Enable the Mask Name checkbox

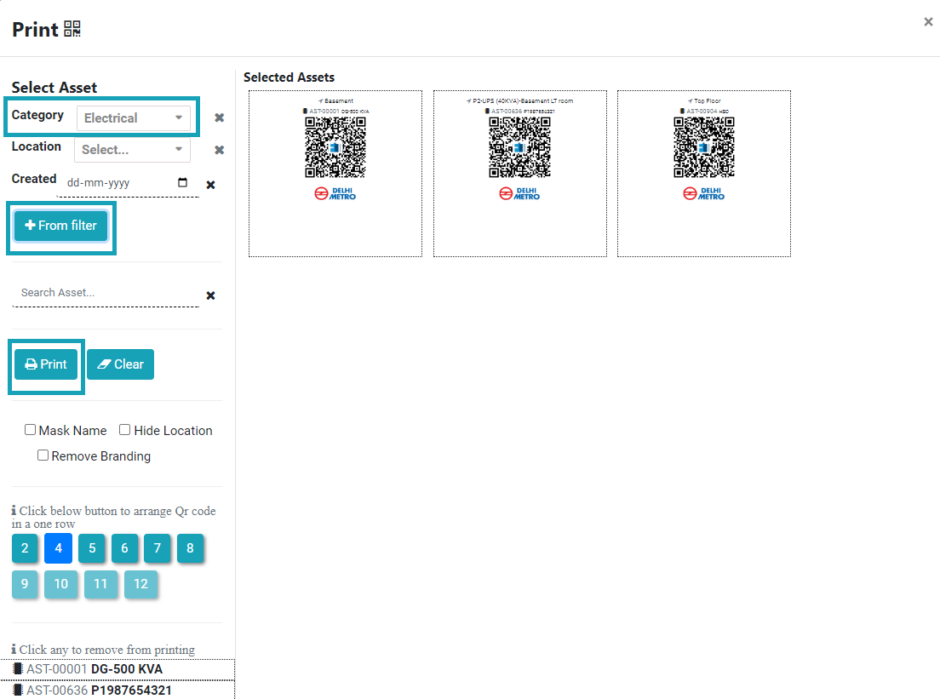[x=31, y=430]
